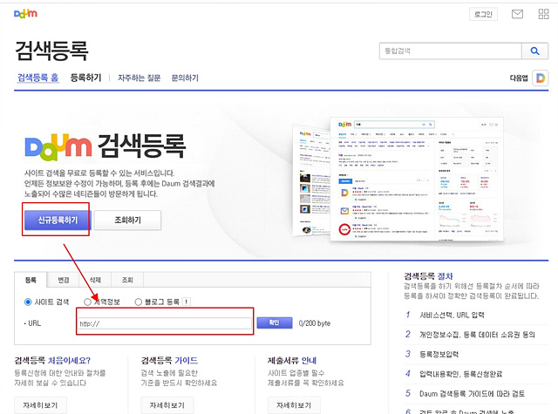Click the 검색등록 처음이세요? heading
The image size is (558, 414).
point(52,360)
